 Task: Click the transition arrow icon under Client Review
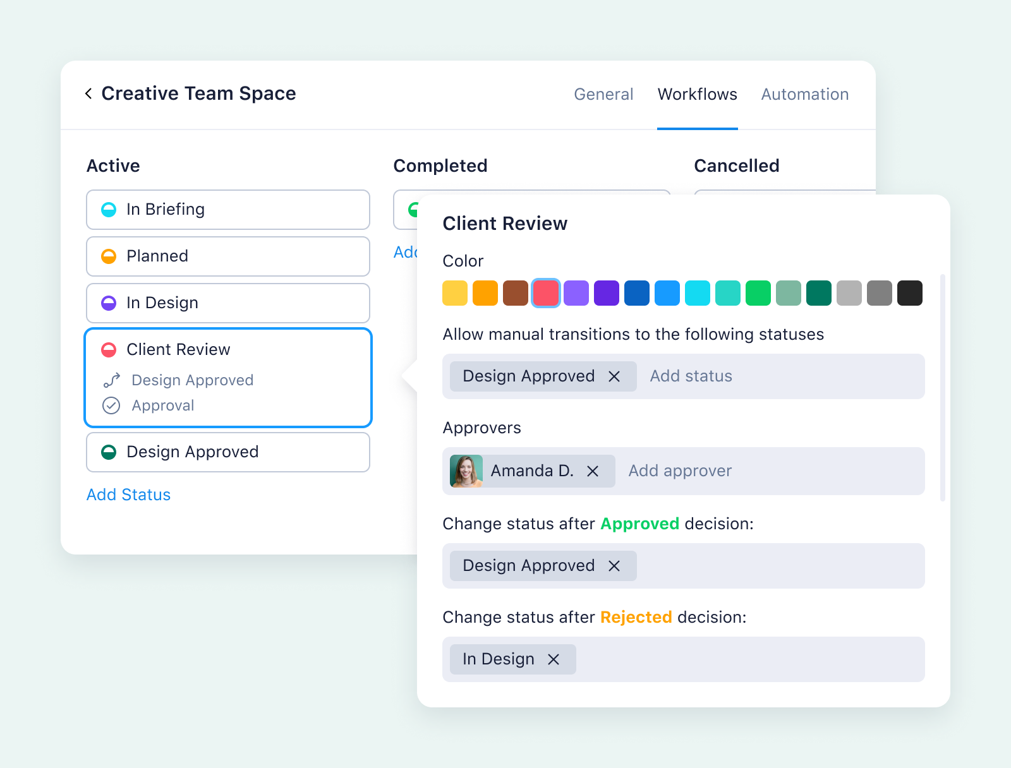coord(111,380)
